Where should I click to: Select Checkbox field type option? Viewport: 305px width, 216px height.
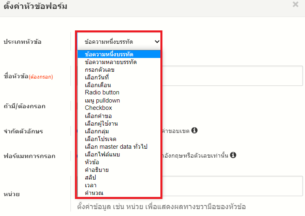[x=98, y=108]
